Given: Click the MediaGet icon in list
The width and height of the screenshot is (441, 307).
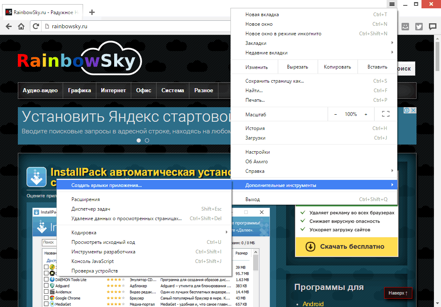Looking at the screenshot, I should click(x=52, y=304).
